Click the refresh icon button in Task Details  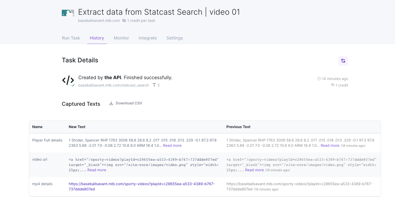click(343, 61)
